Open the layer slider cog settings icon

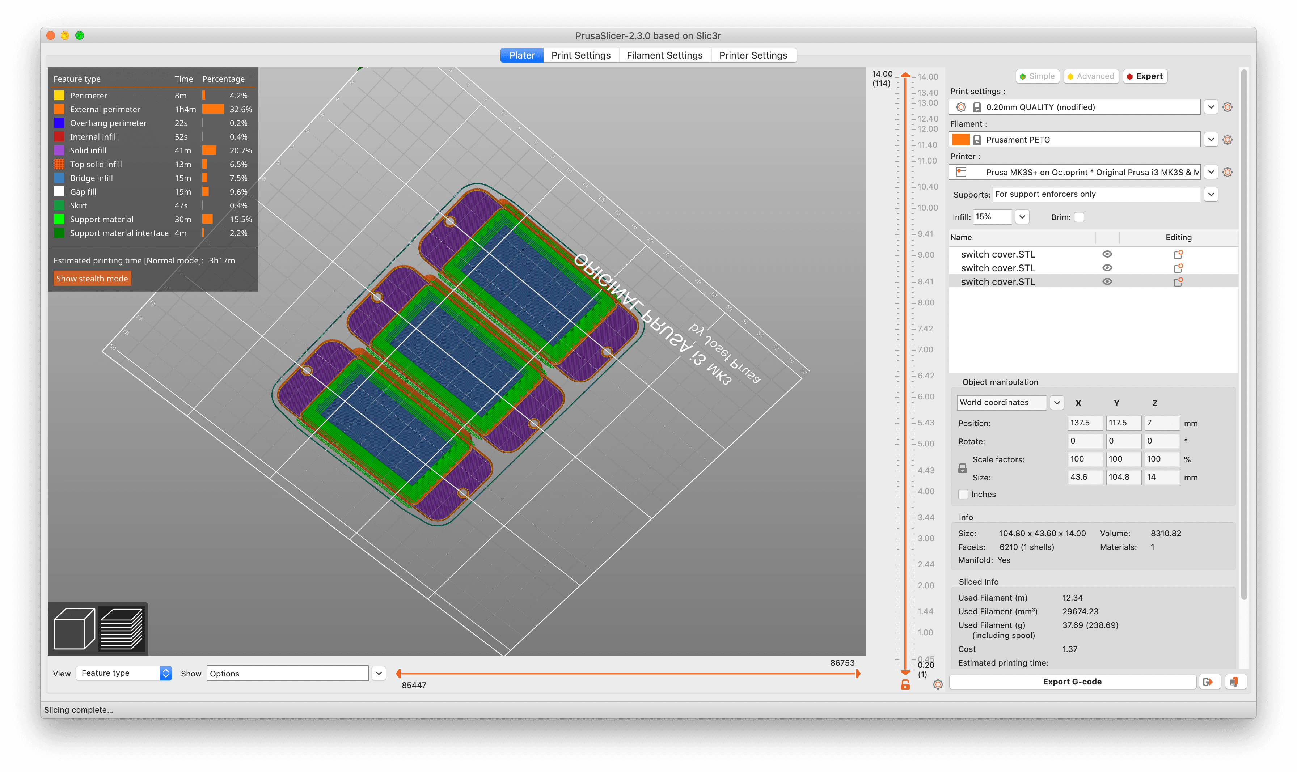point(938,684)
